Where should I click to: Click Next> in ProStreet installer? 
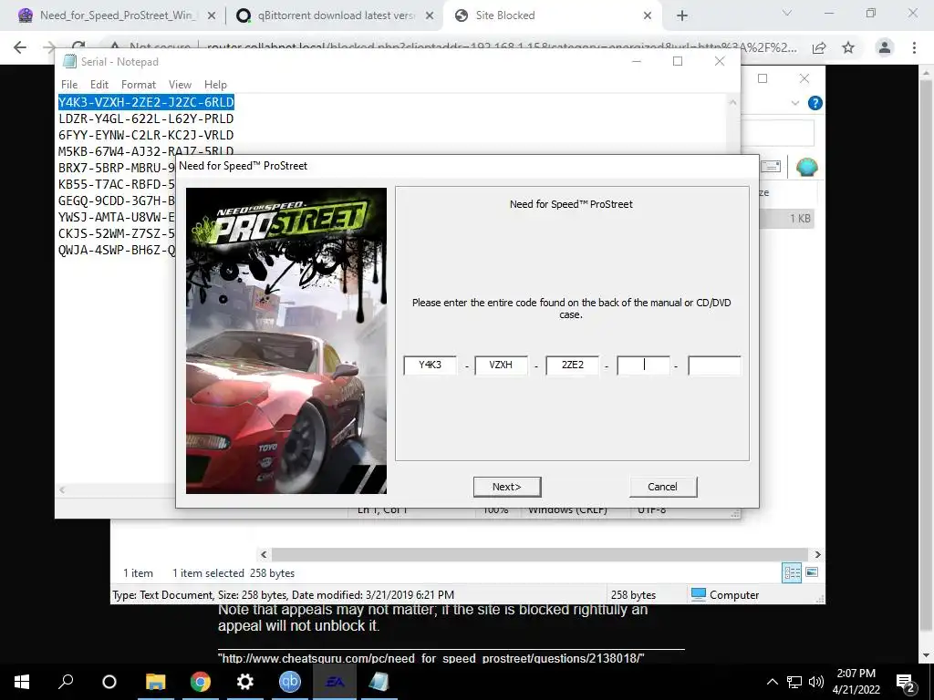(x=507, y=487)
